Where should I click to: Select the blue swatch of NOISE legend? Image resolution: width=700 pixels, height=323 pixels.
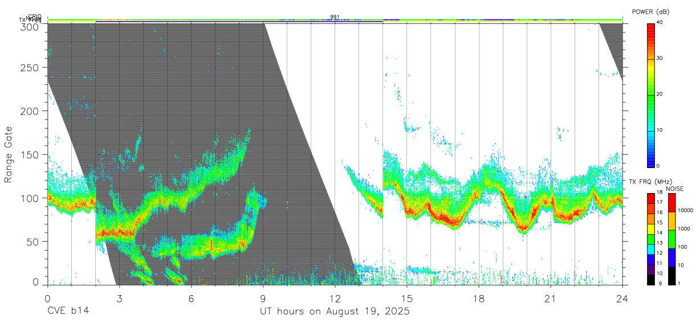(671, 257)
